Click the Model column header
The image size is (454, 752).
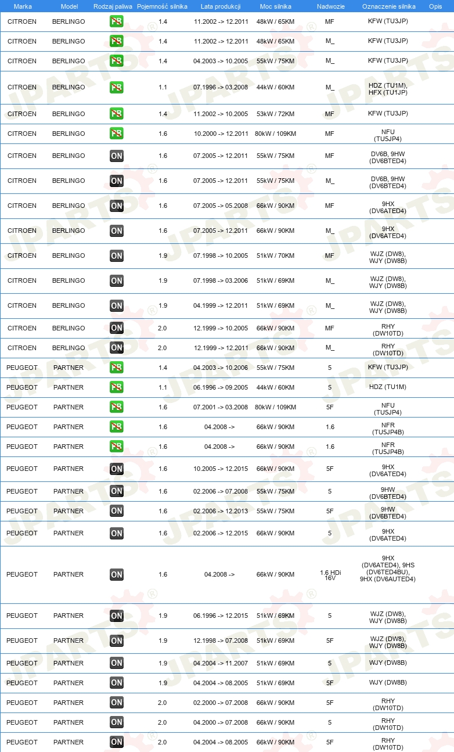[x=69, y=6]
